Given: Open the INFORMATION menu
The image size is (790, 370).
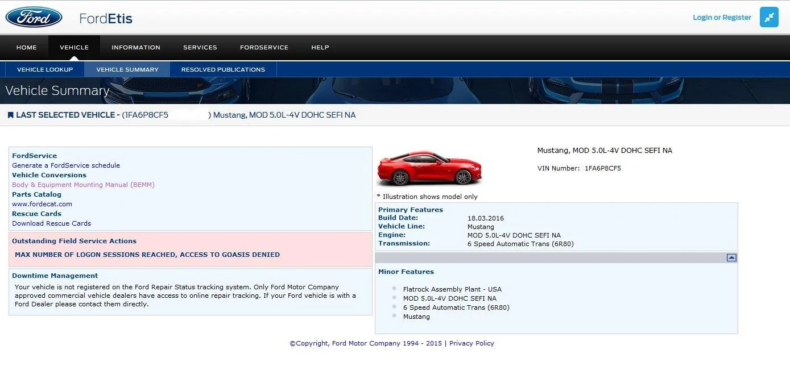Looking at the screenshot, I should pos(136,47).
